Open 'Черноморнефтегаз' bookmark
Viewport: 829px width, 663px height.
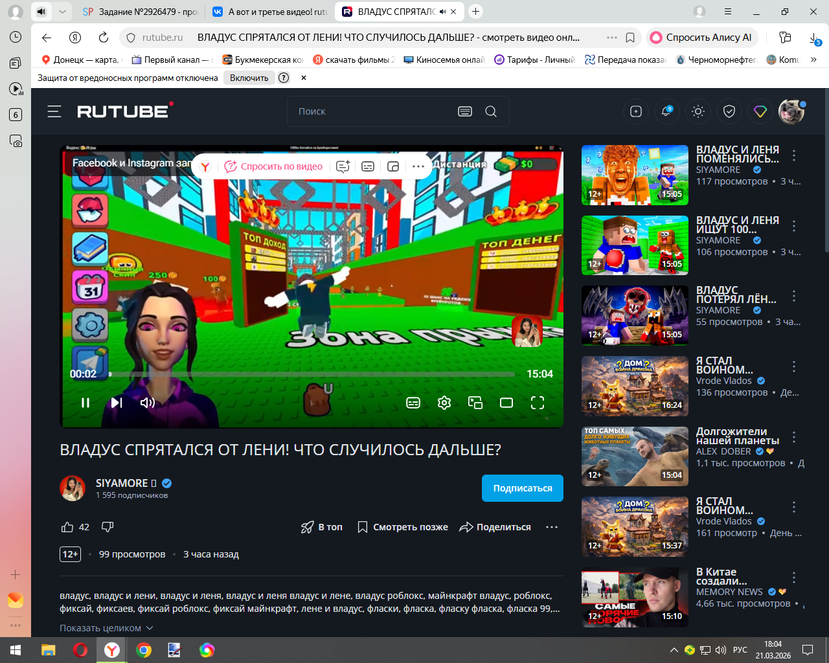click(x=716, y=60)
